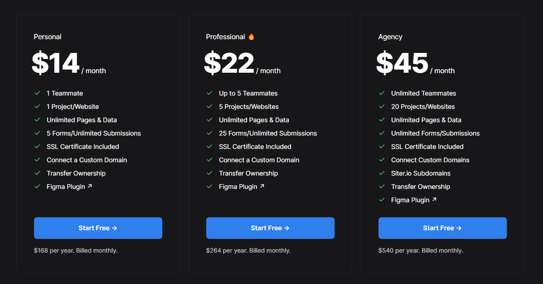The height and width of the screenshot is (284, 543).
Task: Open the Figma Plugin link in Agency plan
Action: click(410, 200)
